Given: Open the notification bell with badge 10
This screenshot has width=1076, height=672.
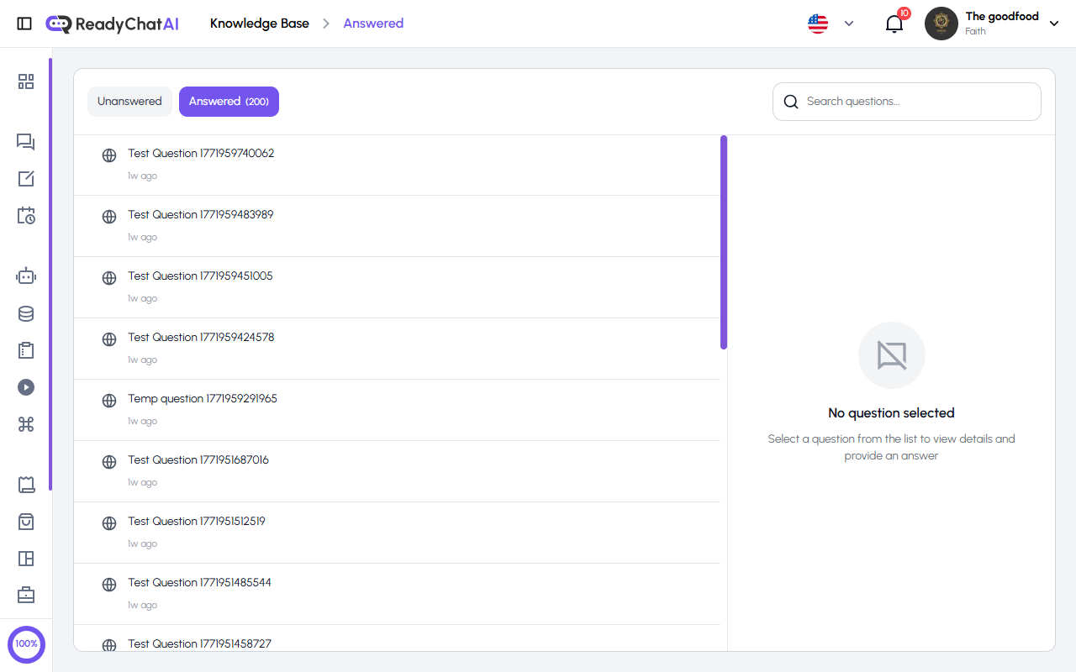Looking at the screenshot, I should 894,24.
